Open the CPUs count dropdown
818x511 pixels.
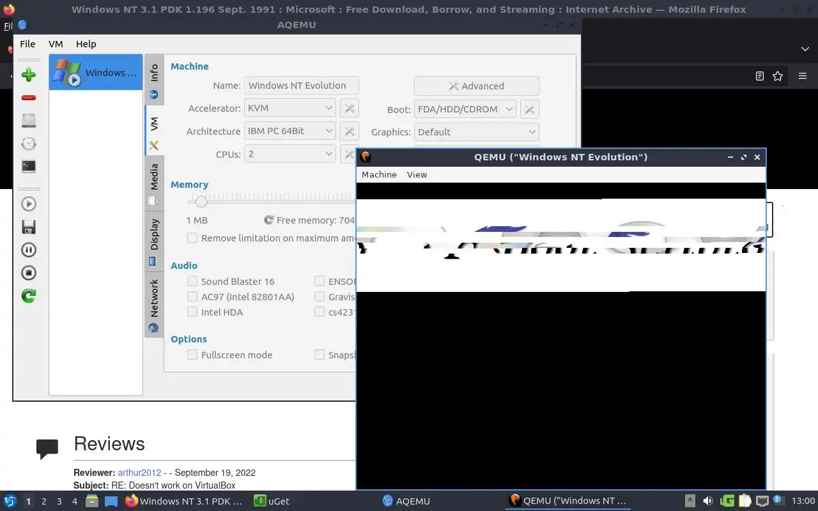click(x=290, y=154)
